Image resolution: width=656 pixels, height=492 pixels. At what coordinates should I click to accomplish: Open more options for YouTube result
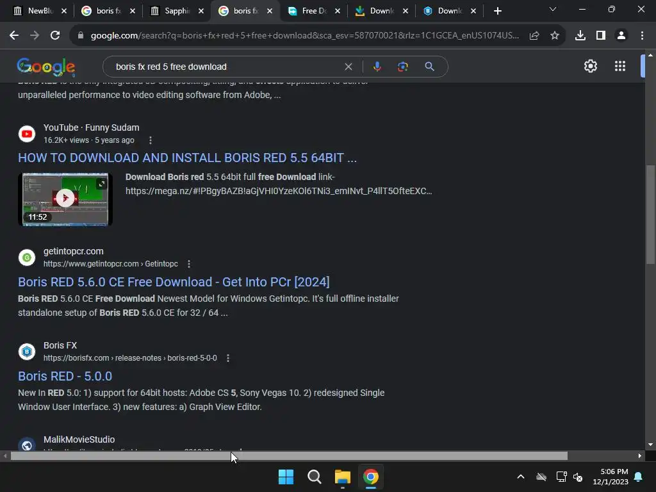[x=151, y=140]
